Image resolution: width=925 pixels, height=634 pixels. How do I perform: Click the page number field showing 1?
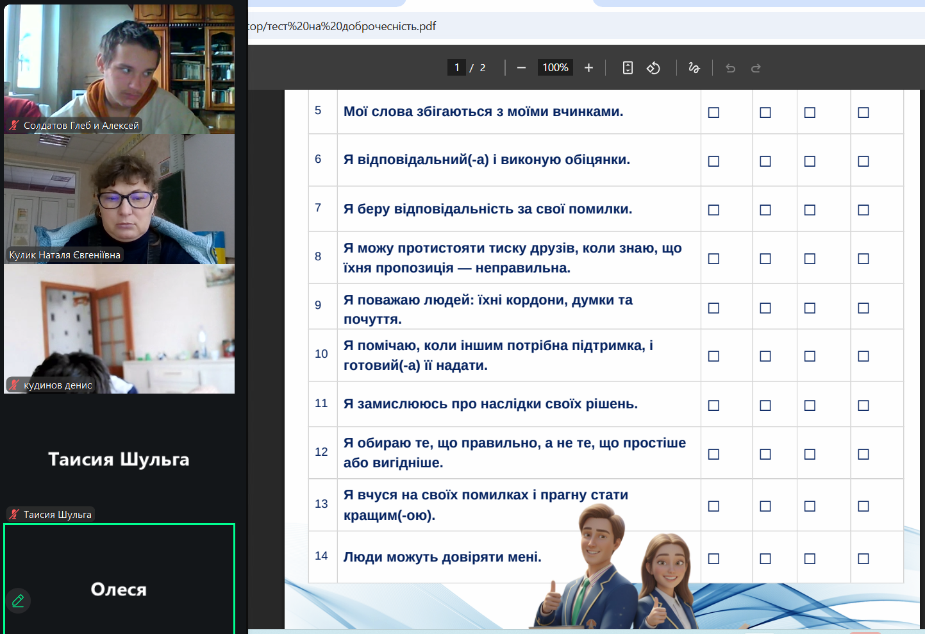(x=456, y=68)
